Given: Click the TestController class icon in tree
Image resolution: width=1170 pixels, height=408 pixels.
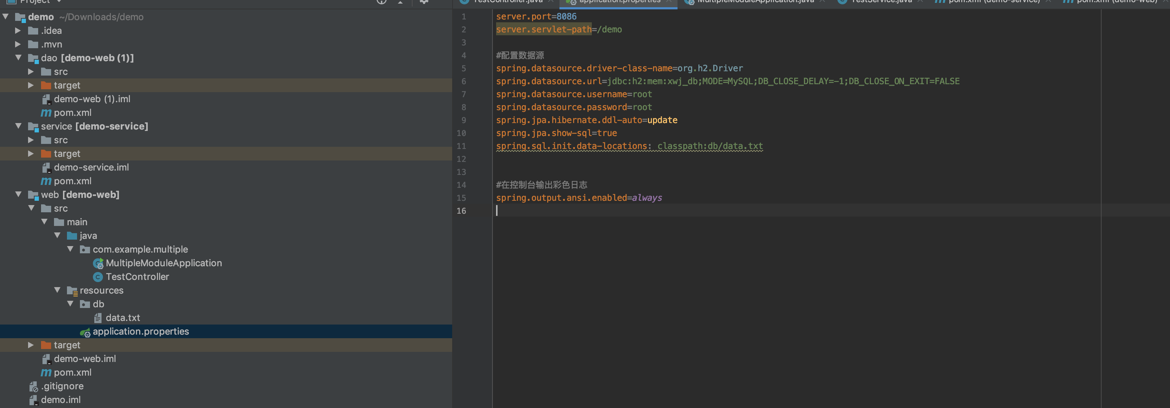Looking at the screenshot, I should coord(98,277).
